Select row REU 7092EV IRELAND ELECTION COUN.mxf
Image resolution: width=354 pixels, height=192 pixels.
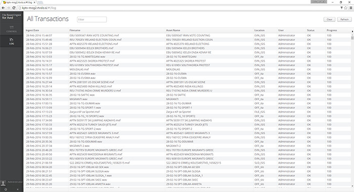click(x=188, y=40)
